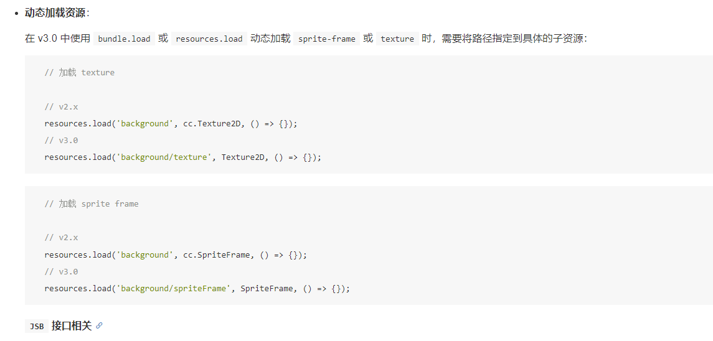The height and width of the screenshot is (341, 713).
Task: Click the // v2.x comment in the texture block
Action: (x=61, y=107)
